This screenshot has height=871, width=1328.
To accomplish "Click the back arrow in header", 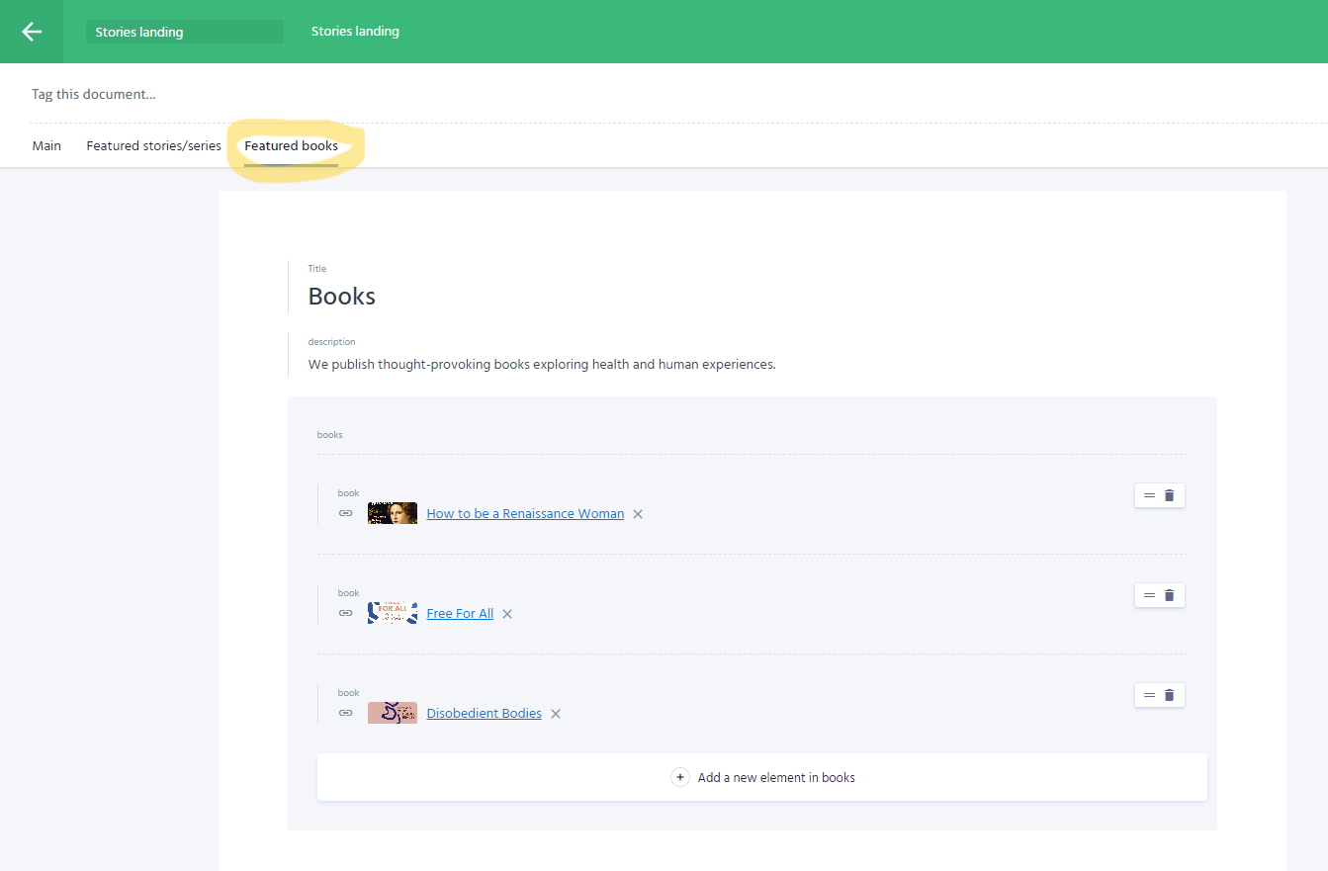I will coord(32,32).
